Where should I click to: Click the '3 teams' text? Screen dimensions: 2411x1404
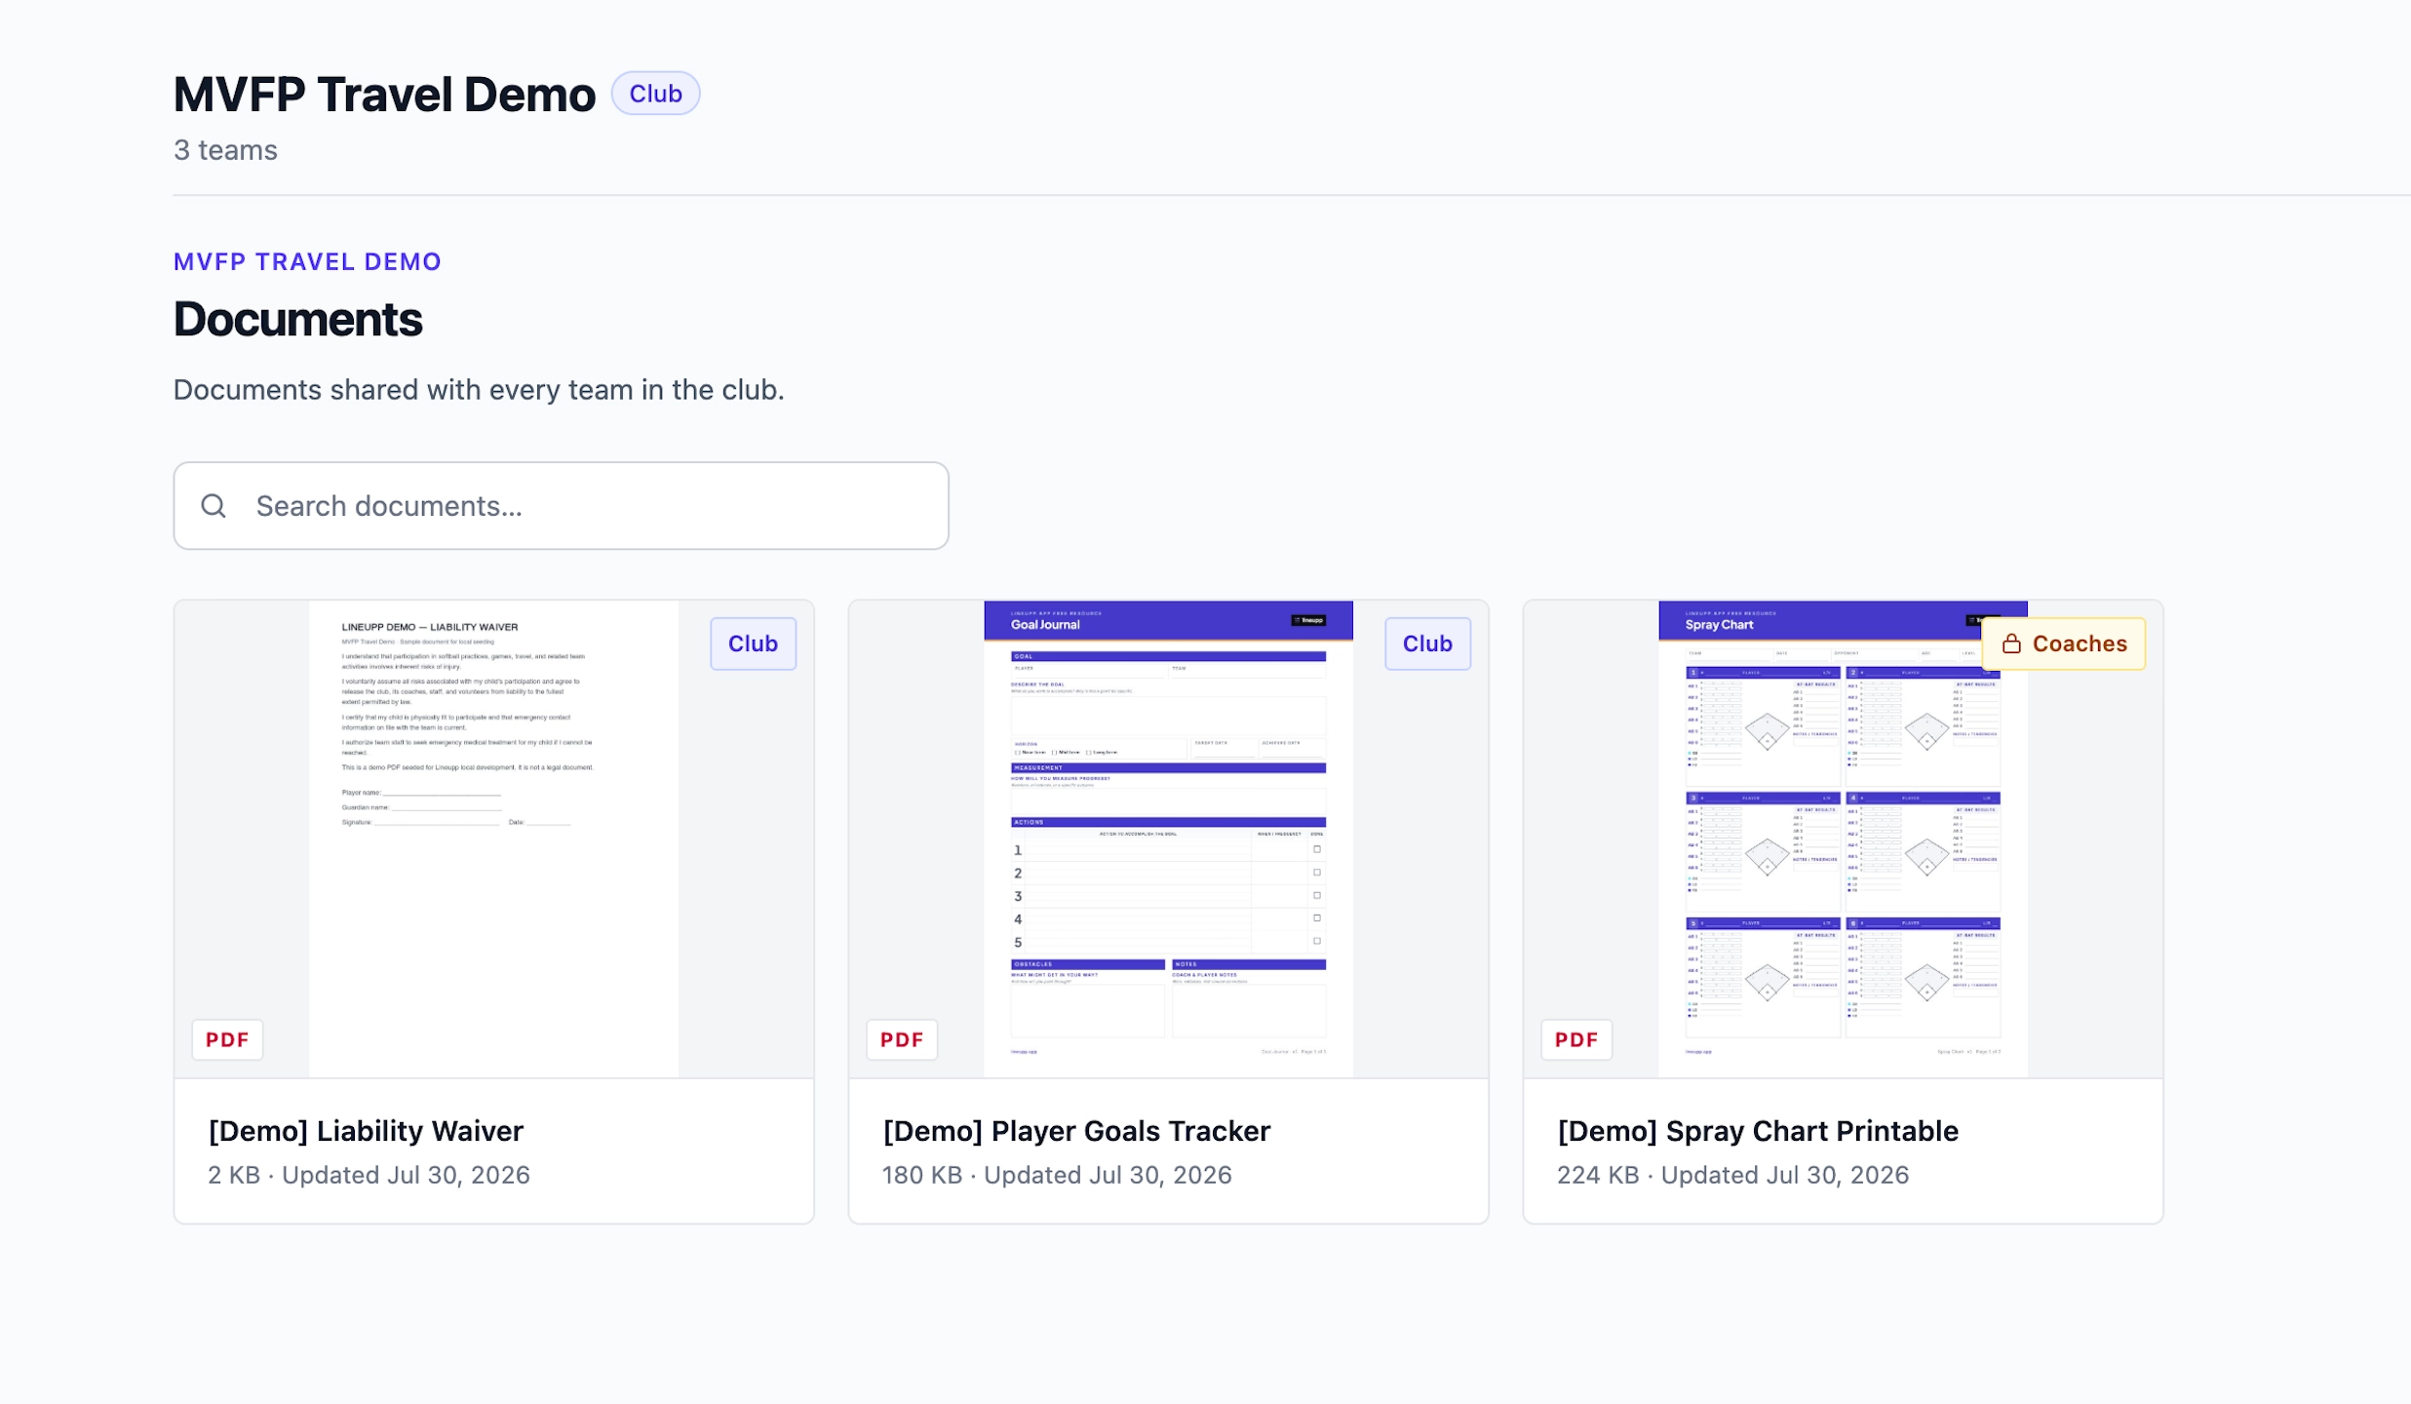pyautogui.click(x=225, y=150)
